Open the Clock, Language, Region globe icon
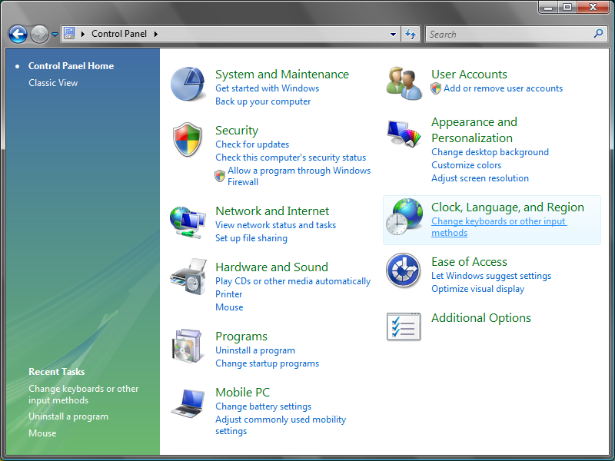The image size is (615, 461). click(404, 217)
